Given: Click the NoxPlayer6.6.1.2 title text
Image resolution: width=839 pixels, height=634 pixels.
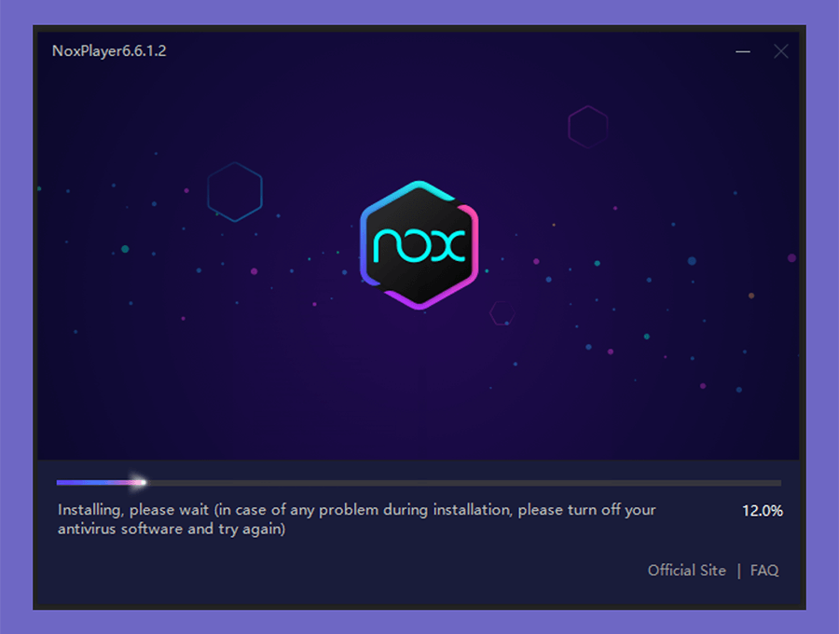Looking at the screenshot, I should point(109,51).
